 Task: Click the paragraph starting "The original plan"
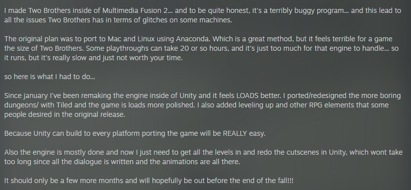click(x=201, y=48)
